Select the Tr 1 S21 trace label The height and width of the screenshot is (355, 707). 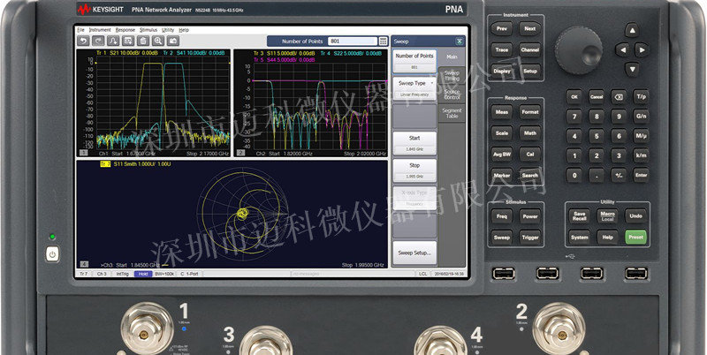(126, 53)
